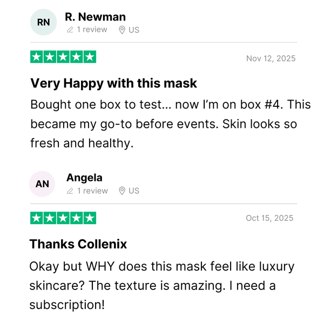Screen dimensions: 324x324
Task: Click R. Newman's review body text
Action: (162, 124)
